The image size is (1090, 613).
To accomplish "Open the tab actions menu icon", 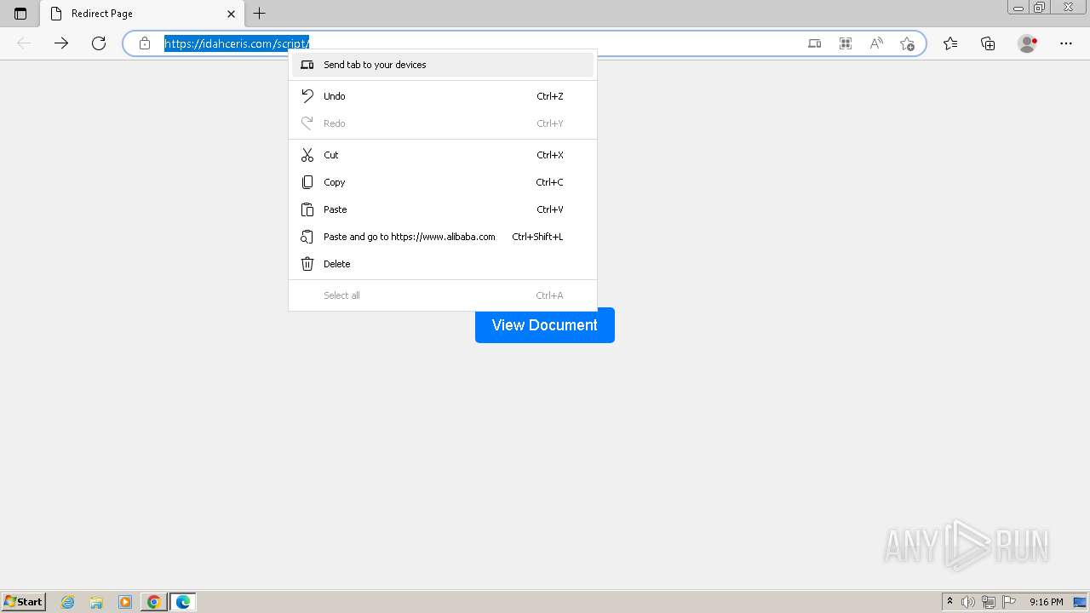I will 20,14.
